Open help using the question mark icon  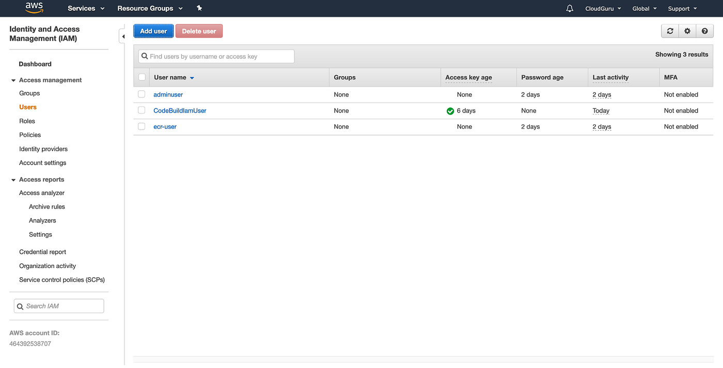[704, 30]
